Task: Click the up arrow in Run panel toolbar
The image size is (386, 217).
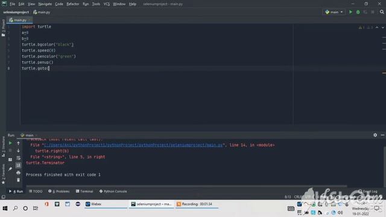Action: pyautogui.click(x=18, y=143)
